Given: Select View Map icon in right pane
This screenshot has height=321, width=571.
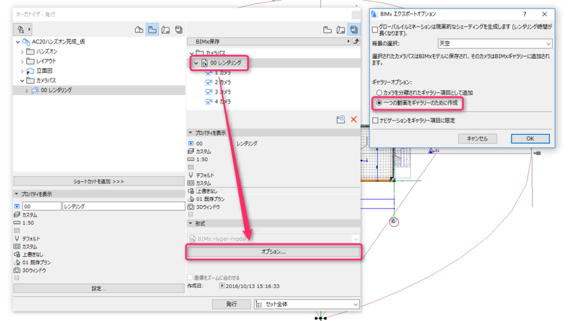Looking at the screenshot, I should pyautogui.click(x=328, y=30).
